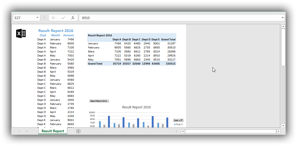
Task: Select the May row label in pivot
Action: (x=90, y=60)
